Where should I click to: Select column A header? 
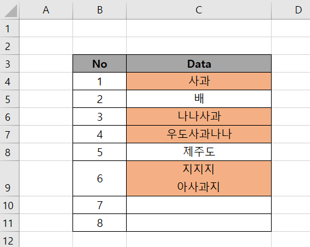[46, 10]
